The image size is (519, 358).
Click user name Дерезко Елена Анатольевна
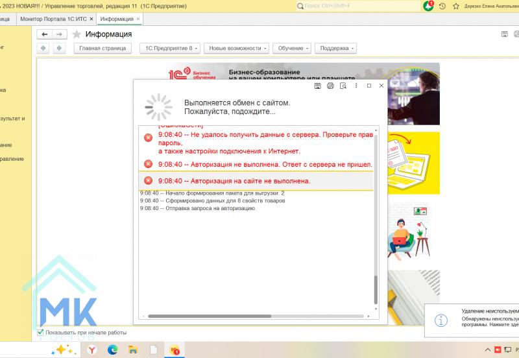pos(491,6)
